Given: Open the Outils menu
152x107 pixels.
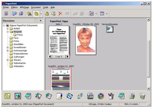Looking at the screenshot, I should [x=46, y=7].
